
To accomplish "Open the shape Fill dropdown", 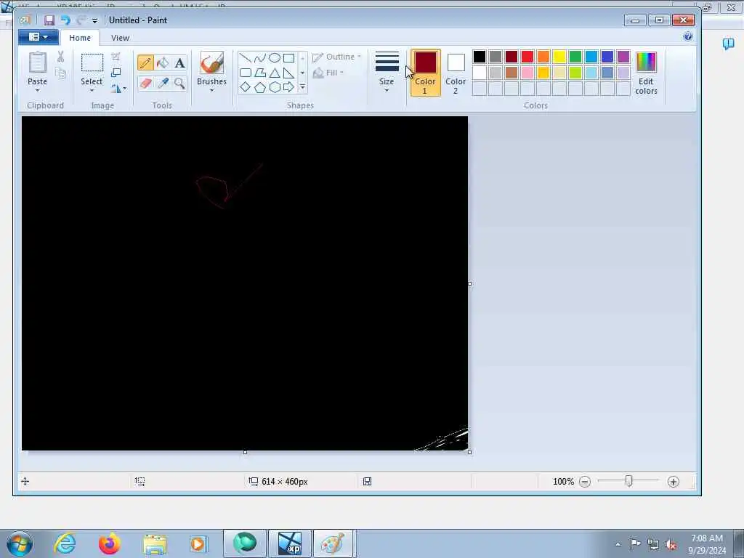I will [328, 73].
